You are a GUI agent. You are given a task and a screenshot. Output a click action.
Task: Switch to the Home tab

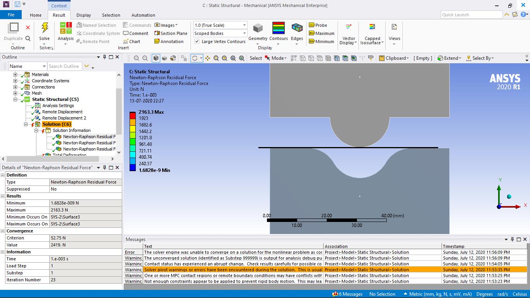(x=36, y=15)
